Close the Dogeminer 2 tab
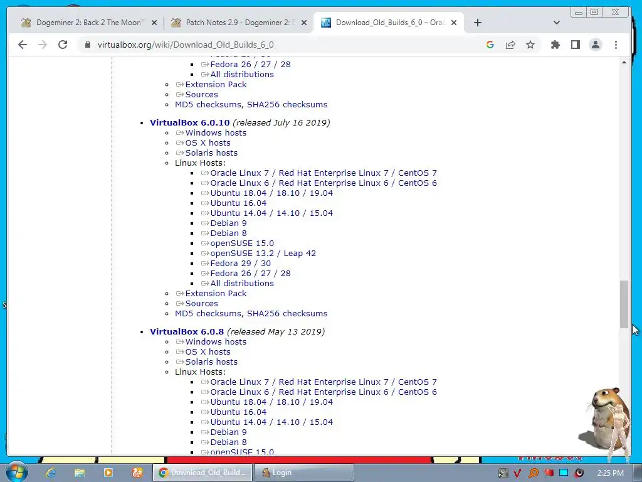This screenshot has height=482, width=642. point(154,23)
